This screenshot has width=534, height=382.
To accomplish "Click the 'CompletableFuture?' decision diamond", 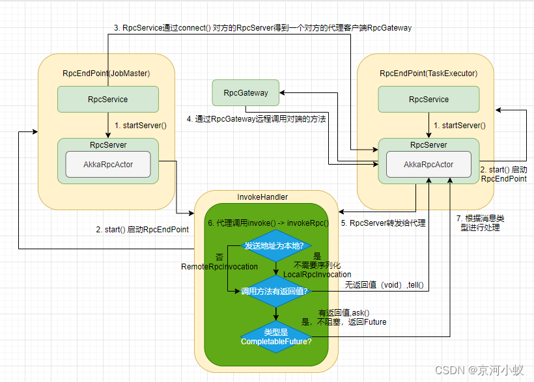I will tap(275, 336).
